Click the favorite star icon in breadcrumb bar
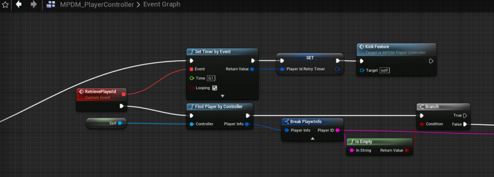The image size is (494, 177). [x=5, y=5]
